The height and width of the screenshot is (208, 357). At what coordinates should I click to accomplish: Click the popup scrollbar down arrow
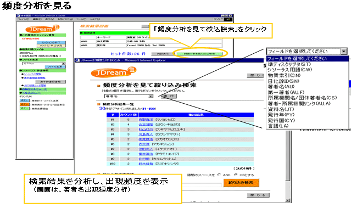click(288, 200)
